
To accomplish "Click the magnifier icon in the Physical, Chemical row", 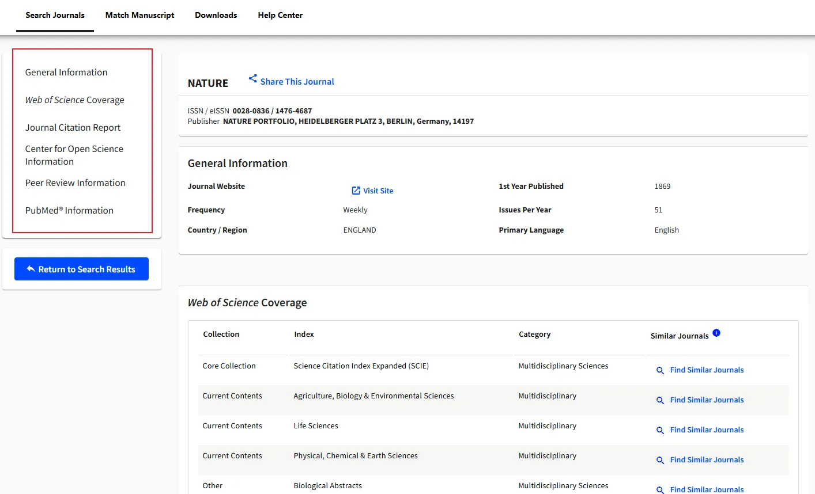I will (x=661, y=461).
